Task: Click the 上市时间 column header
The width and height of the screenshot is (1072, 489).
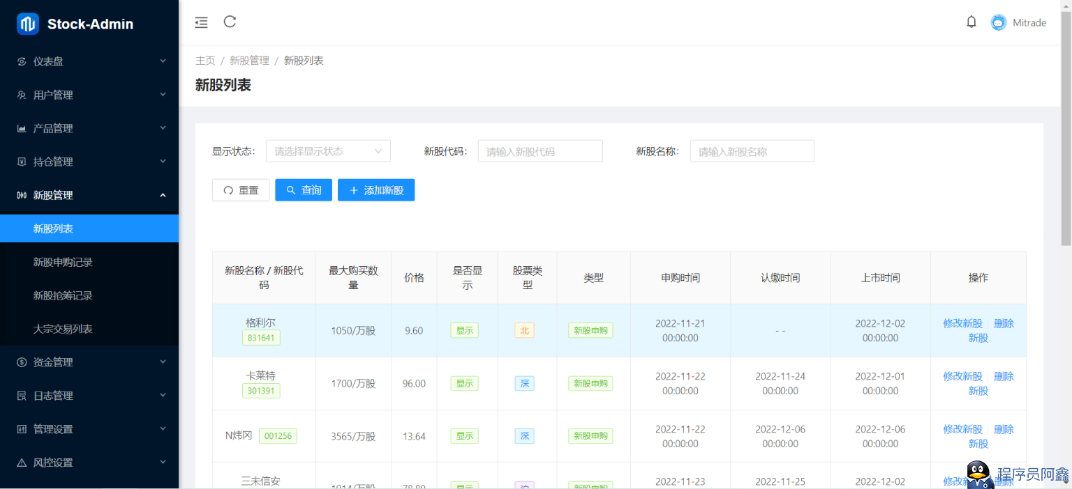Action: [x=880, y=277]
